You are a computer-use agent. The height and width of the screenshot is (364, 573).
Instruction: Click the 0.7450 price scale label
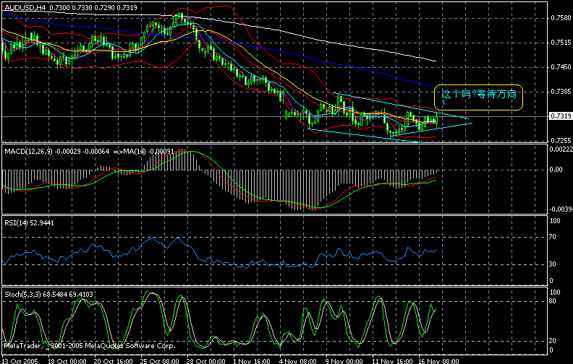561,66
